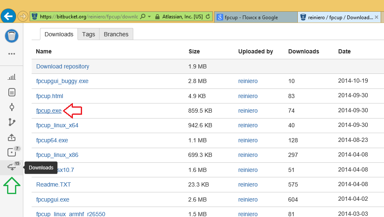Click the browser Forward arrow button
The width and height of the screenshot is (384, 217).
[23, 17]
